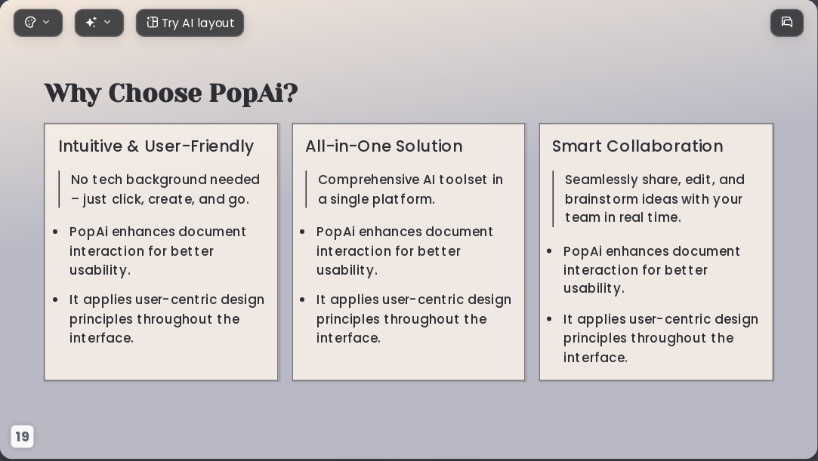The image size is (818, 461).
Task: Click the 'No tech background needed' quote text
Action: (x=165, y=189)
